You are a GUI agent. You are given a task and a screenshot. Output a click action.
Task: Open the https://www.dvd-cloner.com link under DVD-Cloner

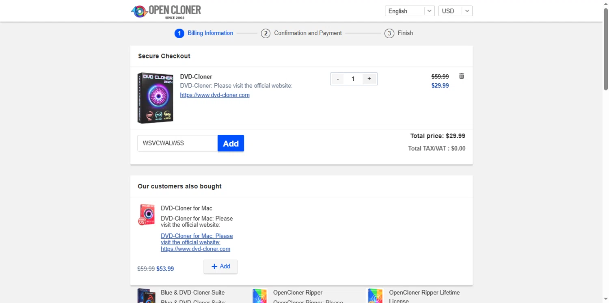point(215,95)
